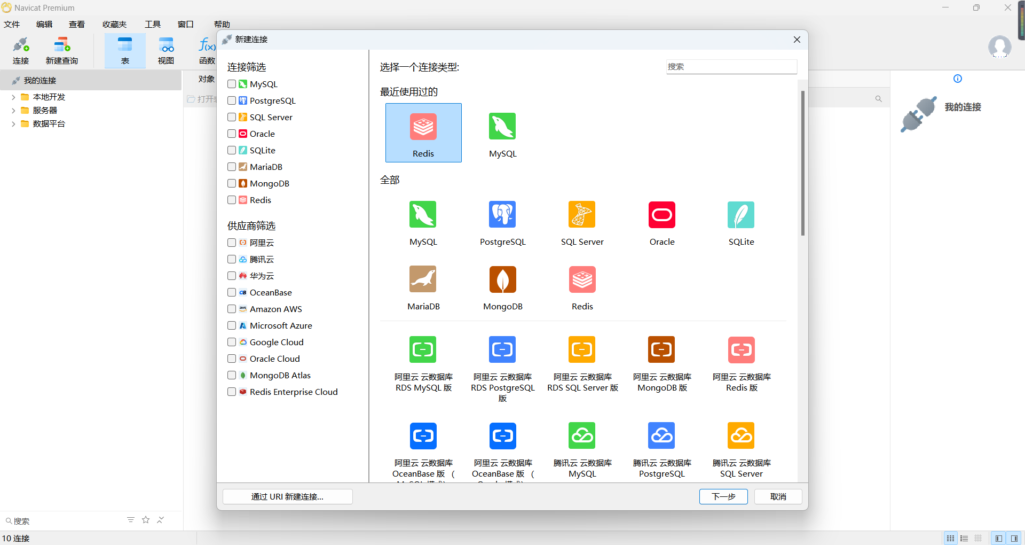This screenshot has width=1025, height=545.
Task: Open the 帮助 menu
Action: (222, 24)
